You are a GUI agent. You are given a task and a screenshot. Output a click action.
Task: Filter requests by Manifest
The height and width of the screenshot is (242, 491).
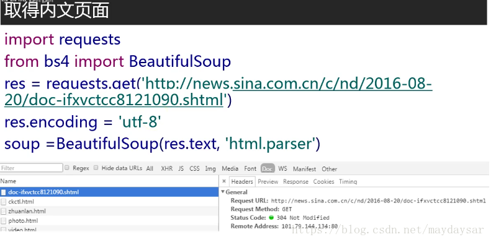(304, 169)
